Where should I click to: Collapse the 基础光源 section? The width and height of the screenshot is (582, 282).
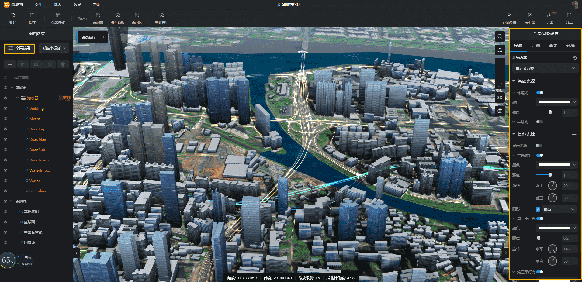coord(514,81)
